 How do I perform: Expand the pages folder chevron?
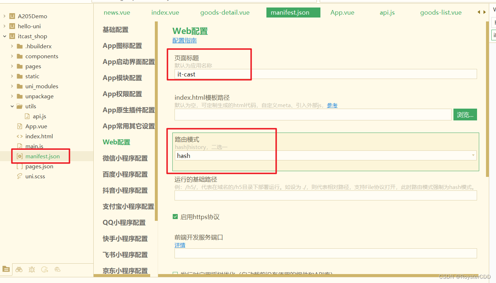click(x=12, y=66)
